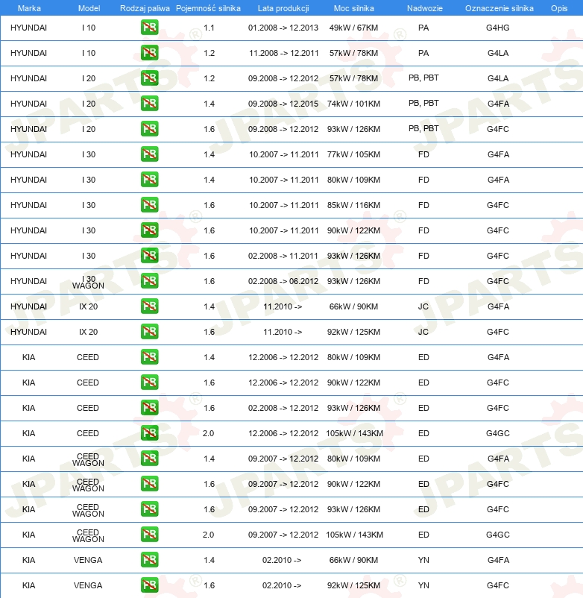This screenshot has height=598, width=583.
Task: Click the VENGA model in 1.4 row
Action: 88,560
